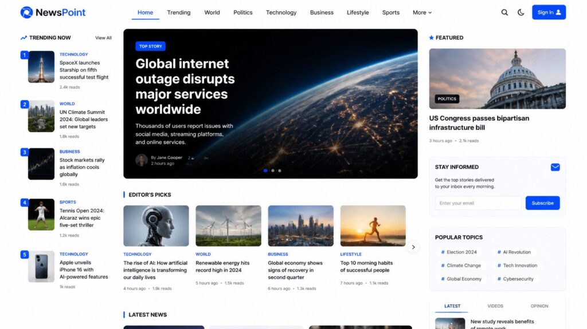Open UN Climate Summit 2024 headline

[x=84, y=119]
